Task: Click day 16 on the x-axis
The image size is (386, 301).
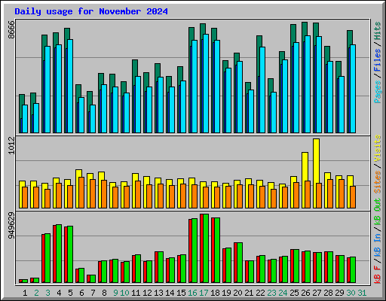Action: click(192, 293)
